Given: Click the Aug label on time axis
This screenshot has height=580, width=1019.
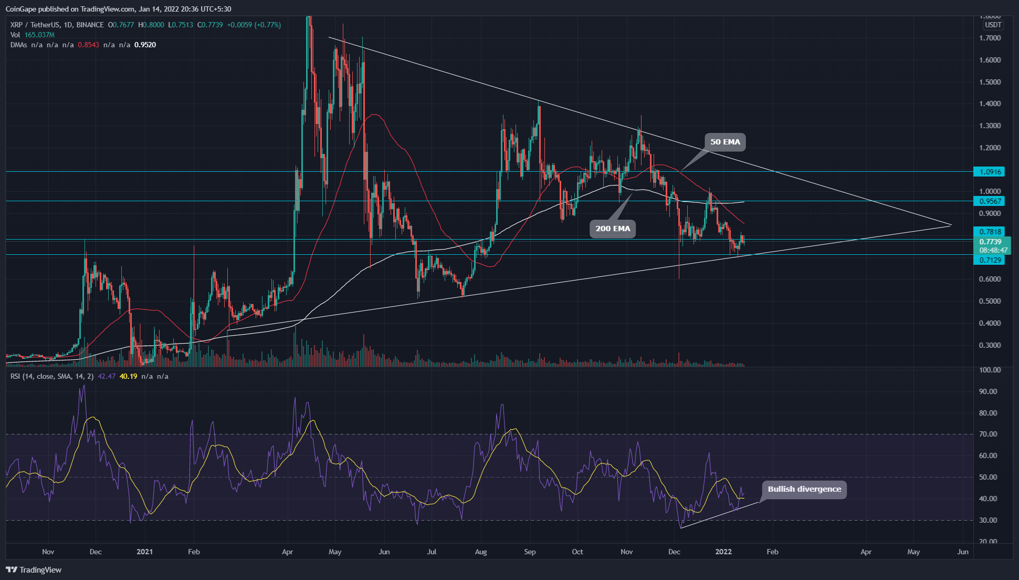Looking at the screenshot, I should click(480, 552).
